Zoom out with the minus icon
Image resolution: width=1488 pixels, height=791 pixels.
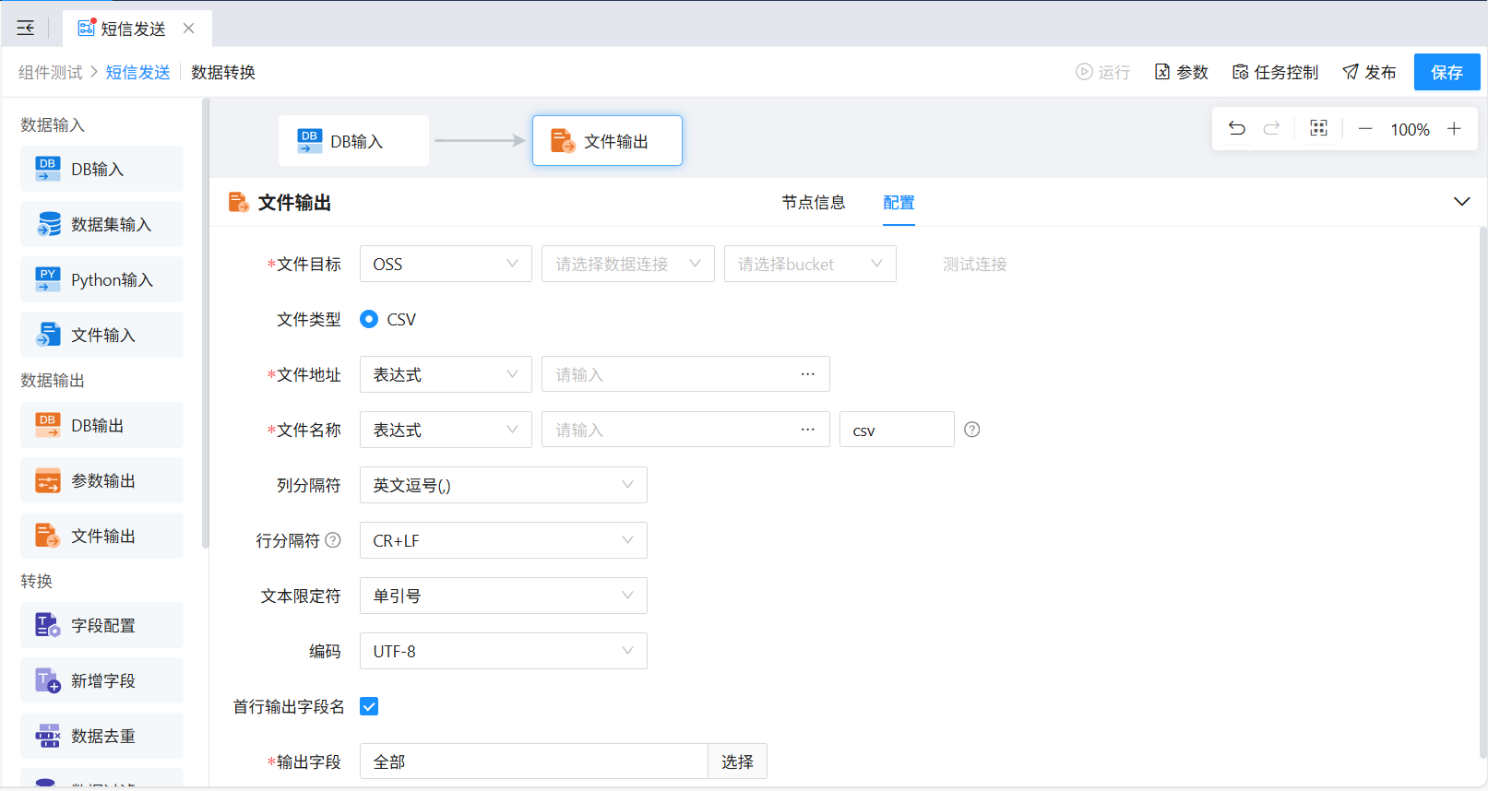(x=1365, y=129)
